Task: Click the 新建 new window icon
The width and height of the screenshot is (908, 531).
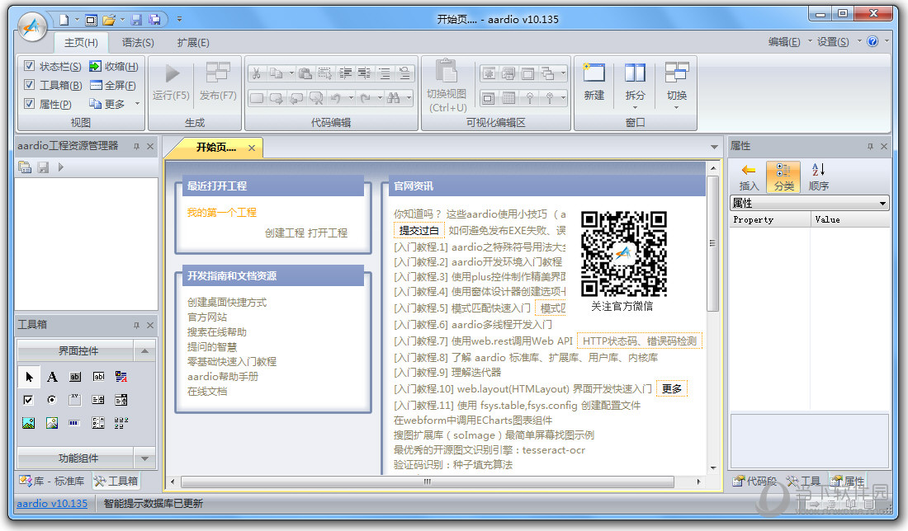Action: (594, 73)
